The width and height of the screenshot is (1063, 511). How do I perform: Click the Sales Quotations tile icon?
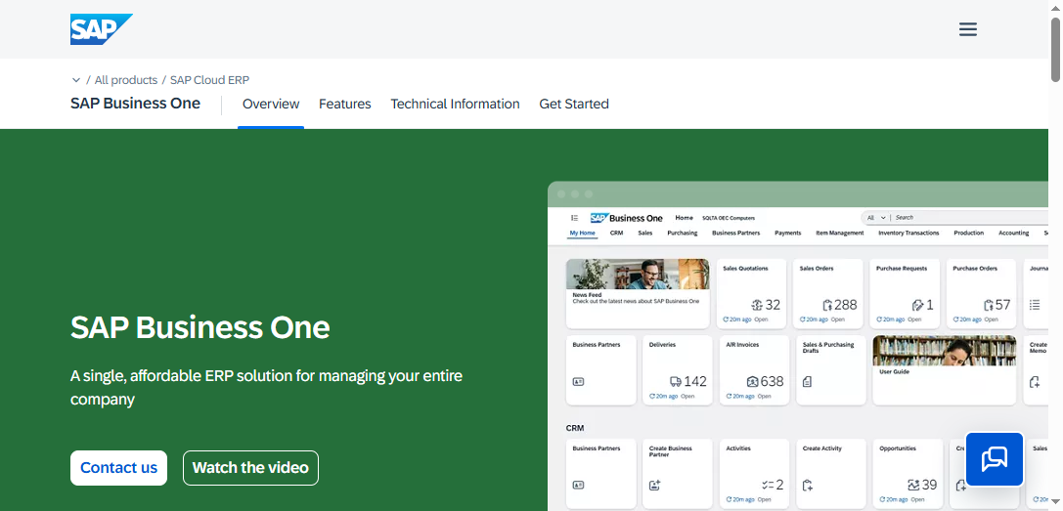[x=757, y=305]
